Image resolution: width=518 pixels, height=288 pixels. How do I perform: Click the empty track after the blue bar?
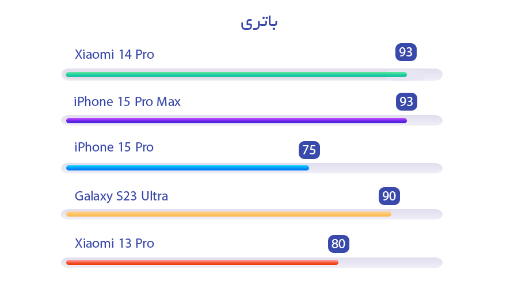374,168
